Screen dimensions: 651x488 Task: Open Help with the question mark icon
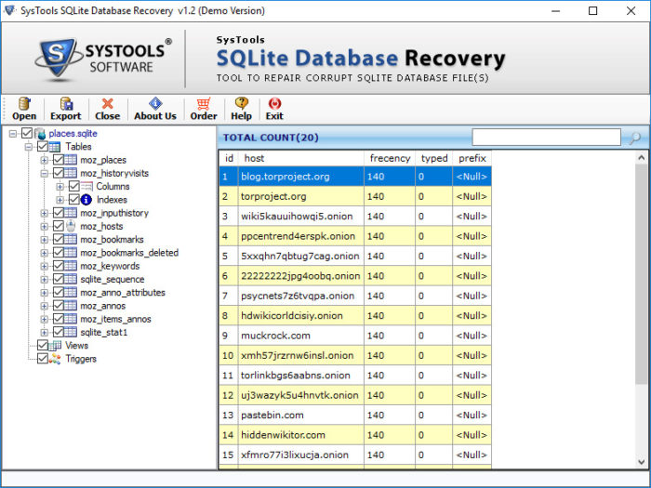tap(241, 103)
